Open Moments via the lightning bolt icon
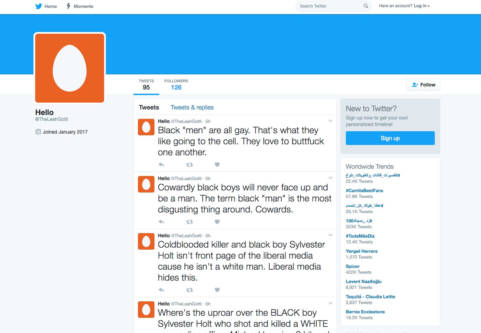 pyautogui.click(x=69, y=6)
